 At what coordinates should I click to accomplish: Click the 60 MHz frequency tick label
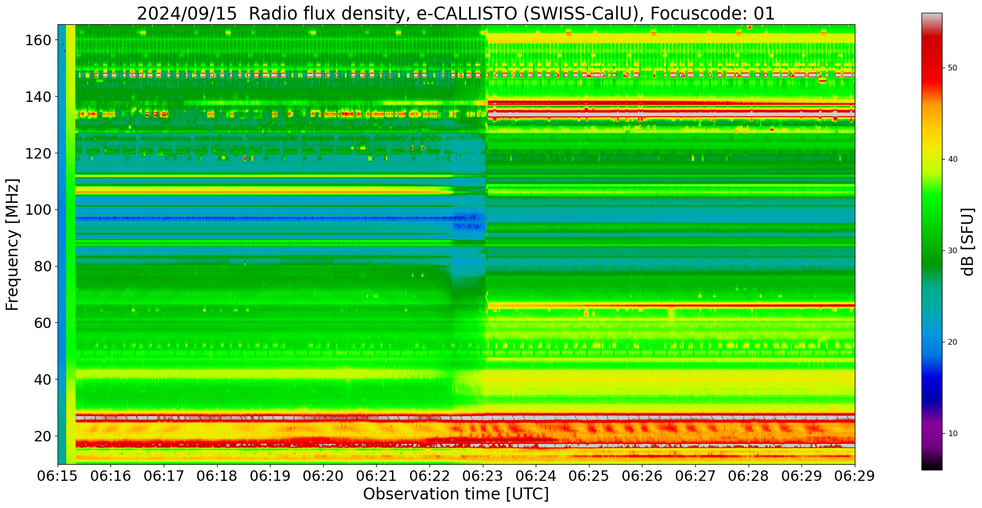tap(43, 322)
